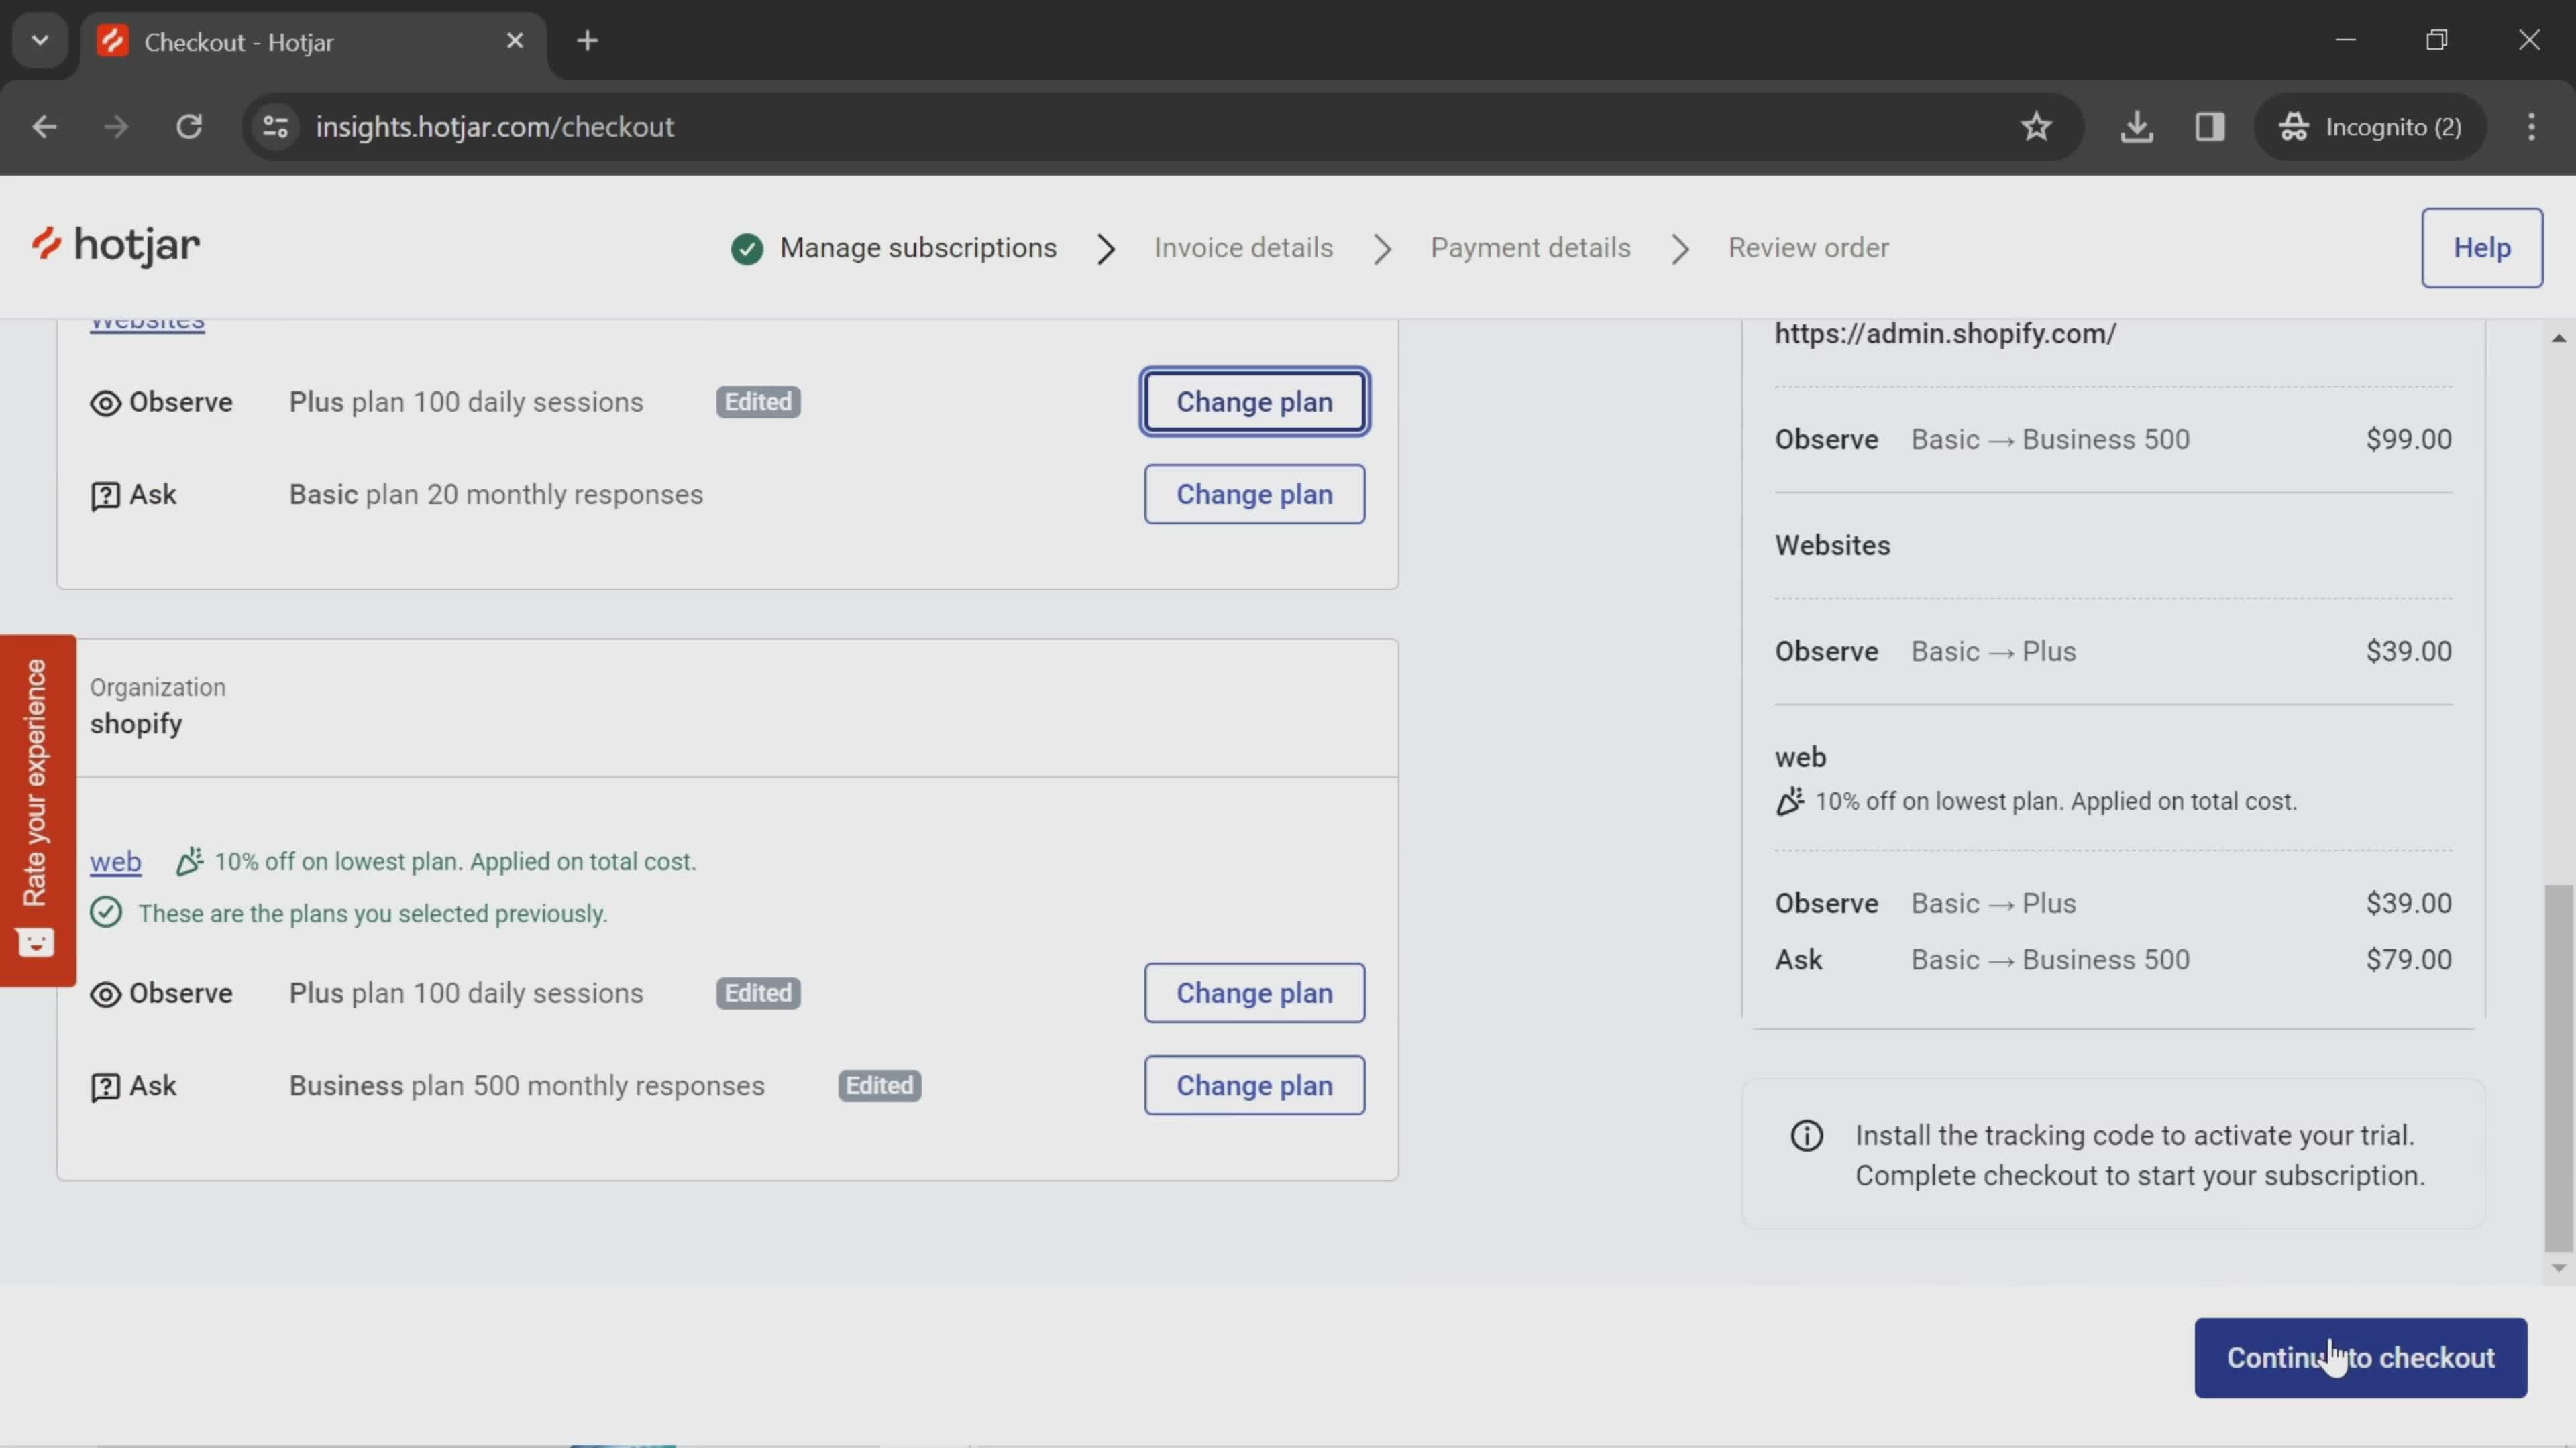
Task: Click the party popper icon next to web link
Action: tap(189, 861)
